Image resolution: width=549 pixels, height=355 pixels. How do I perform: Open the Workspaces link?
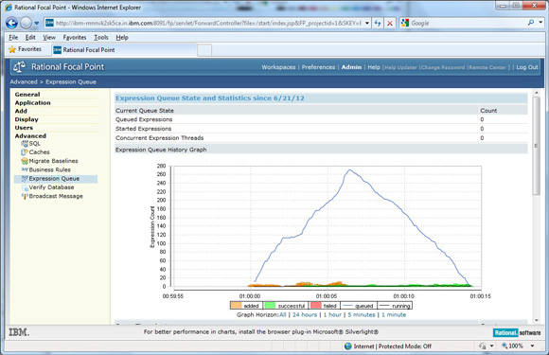pos(278,67)
